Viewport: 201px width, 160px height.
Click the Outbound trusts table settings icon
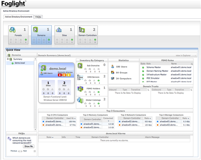pyautogui.click(x=191, y=90)
